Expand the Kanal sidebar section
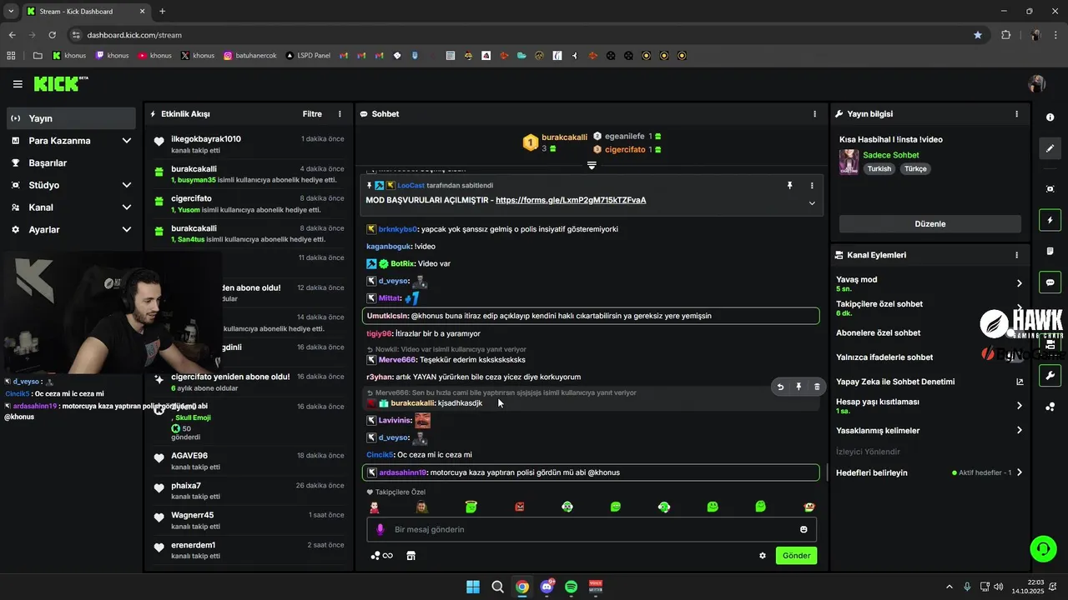This screenshot has height=600, width=1068. tap(71, 207)
